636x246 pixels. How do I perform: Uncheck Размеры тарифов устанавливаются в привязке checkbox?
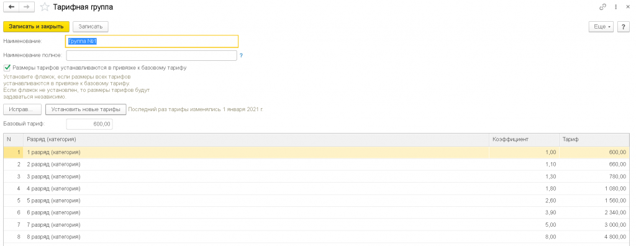tap(7, 68)
